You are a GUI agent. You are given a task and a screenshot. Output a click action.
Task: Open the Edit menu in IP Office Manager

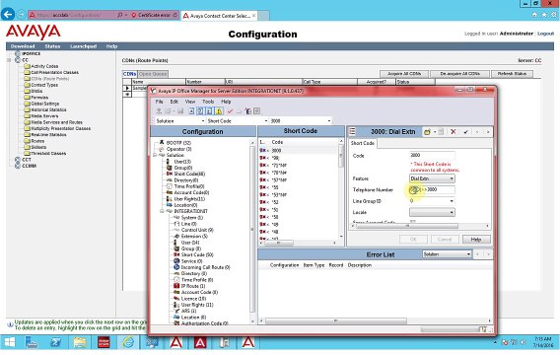(174, 102)
